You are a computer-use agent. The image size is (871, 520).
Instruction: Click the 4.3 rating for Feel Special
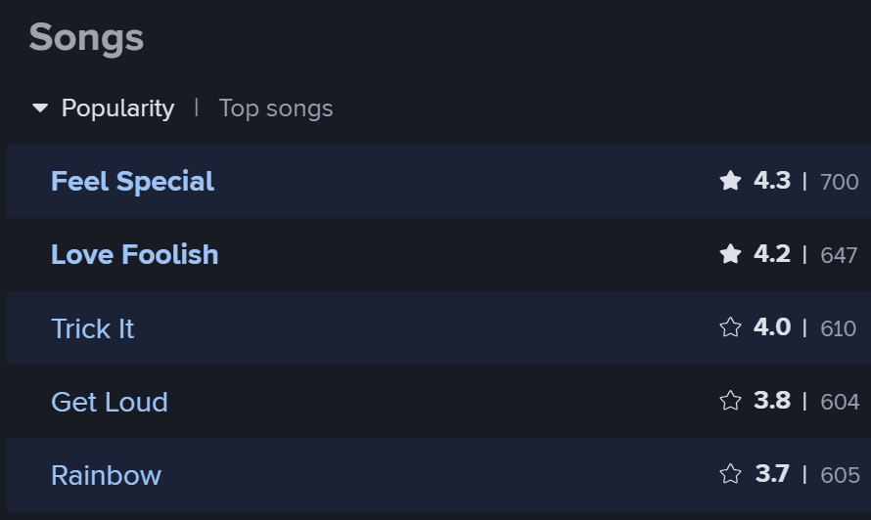[772, 181]
